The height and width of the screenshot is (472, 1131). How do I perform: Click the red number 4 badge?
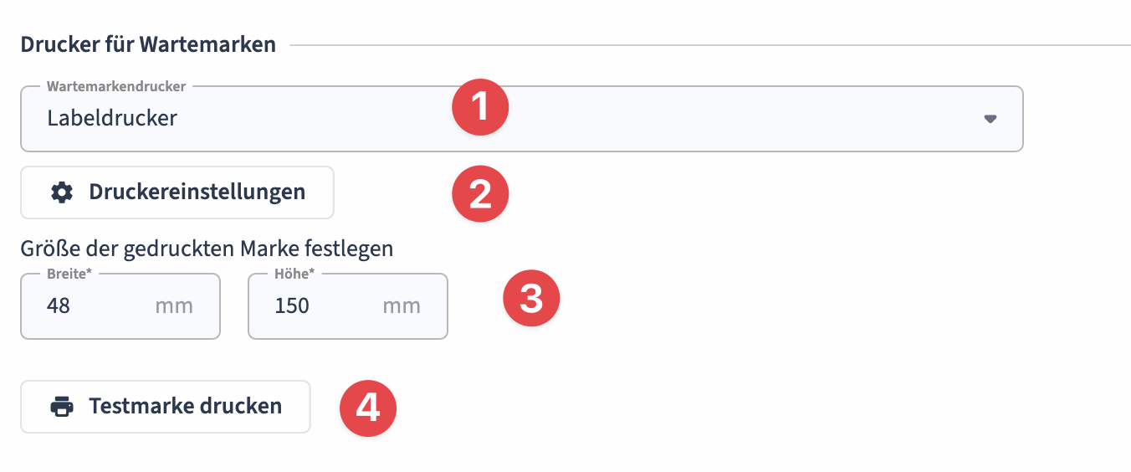pos(367,408)
